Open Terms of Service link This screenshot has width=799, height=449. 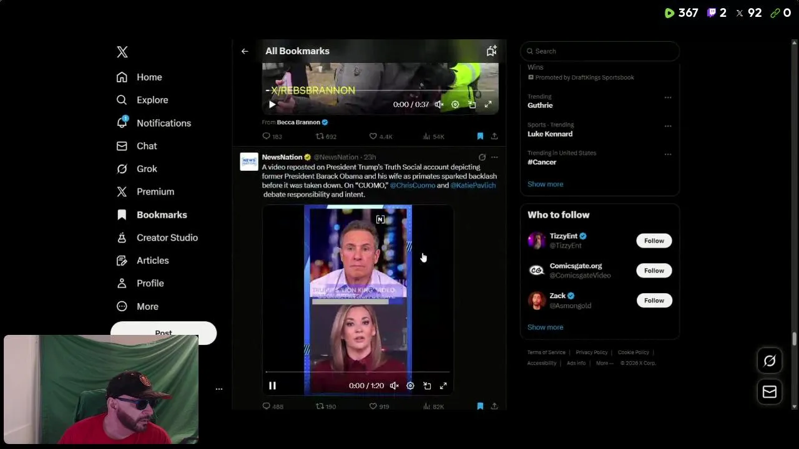coord(546,352)
